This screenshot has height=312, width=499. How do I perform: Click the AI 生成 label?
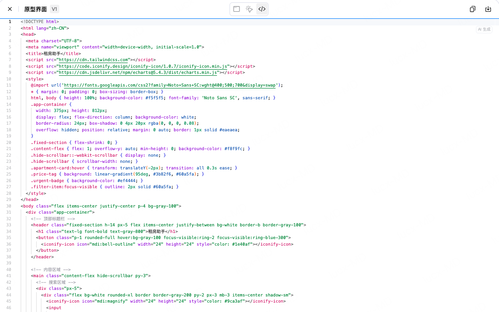pyautogui.click(x=484, y=29)
